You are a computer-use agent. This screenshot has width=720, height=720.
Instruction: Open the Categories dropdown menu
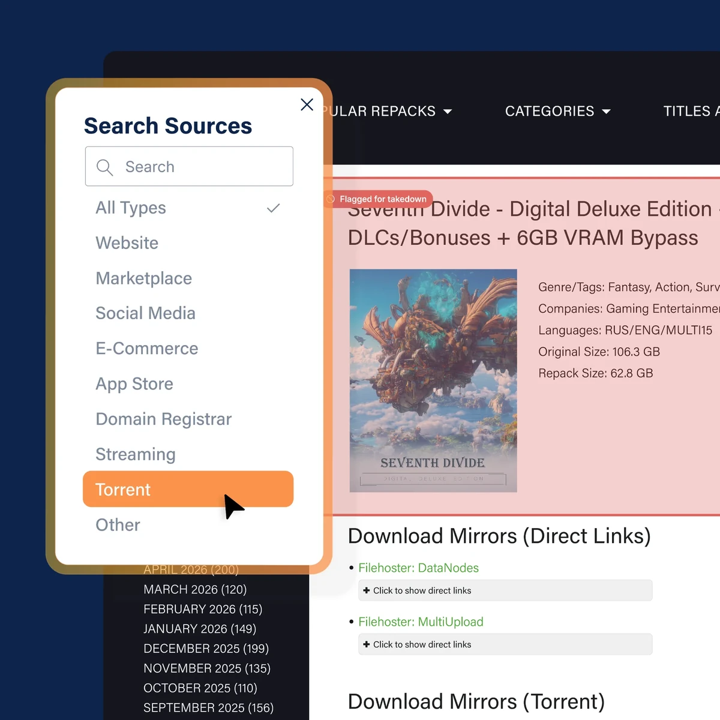tap(558, 111)
